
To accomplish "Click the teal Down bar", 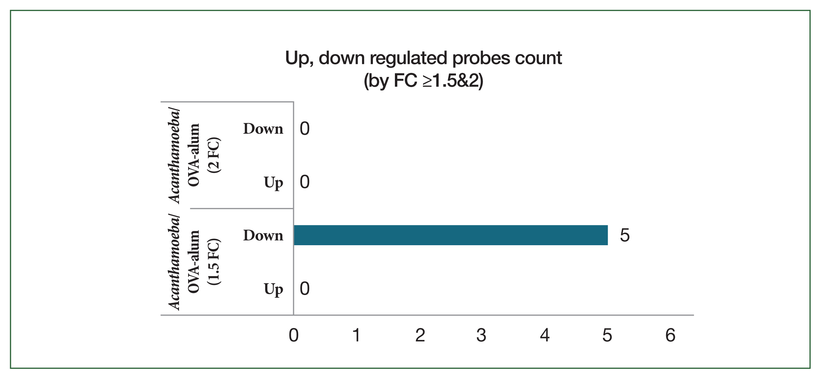I will (x=450, y=235).
